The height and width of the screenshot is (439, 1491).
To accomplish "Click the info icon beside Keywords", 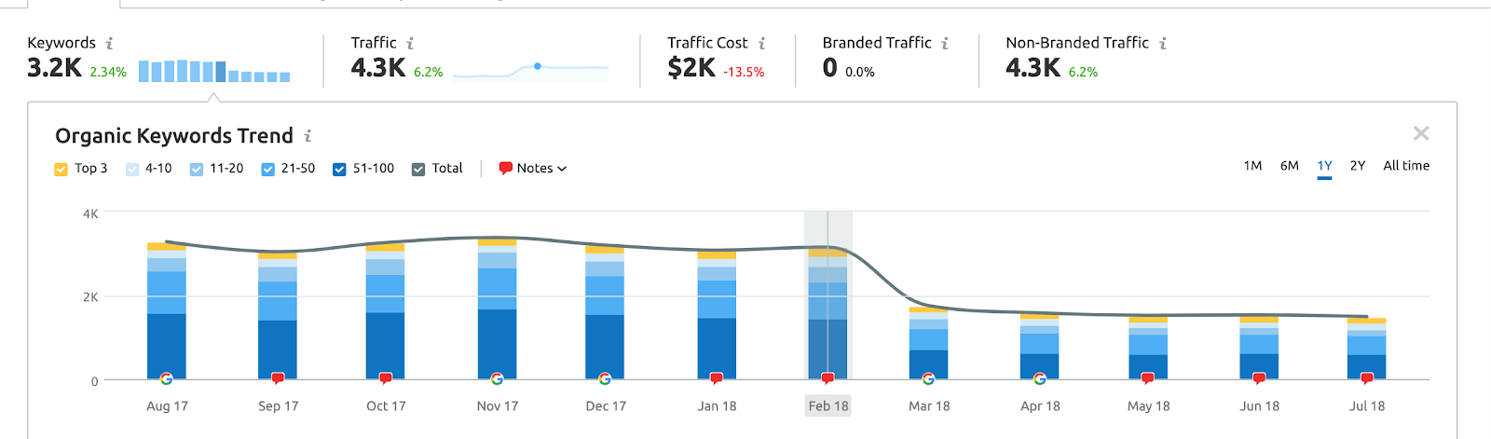I will [109, 43].
